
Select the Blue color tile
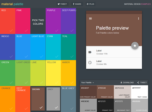pyautogui.click(x=23, y=47)
